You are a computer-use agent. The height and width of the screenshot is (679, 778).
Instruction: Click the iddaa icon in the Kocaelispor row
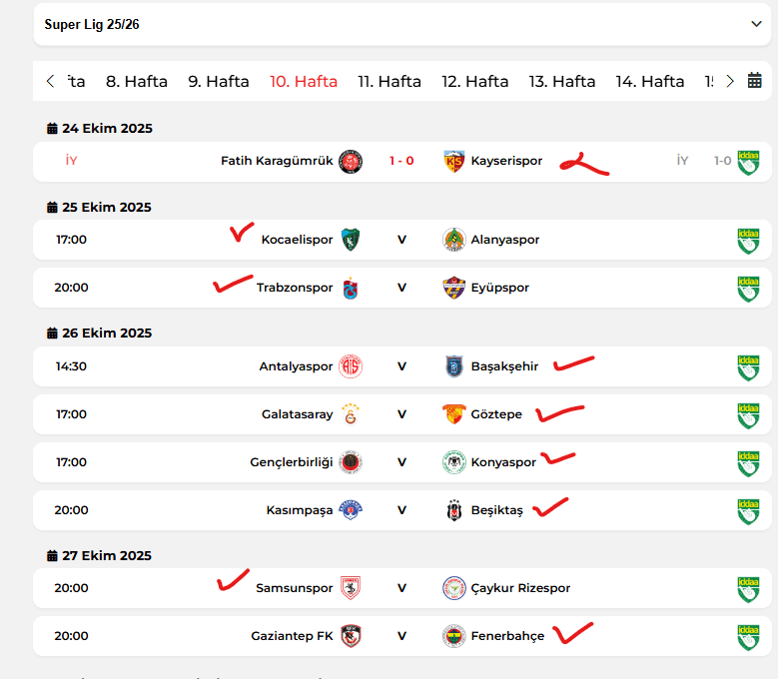click(x=748, y=240)
